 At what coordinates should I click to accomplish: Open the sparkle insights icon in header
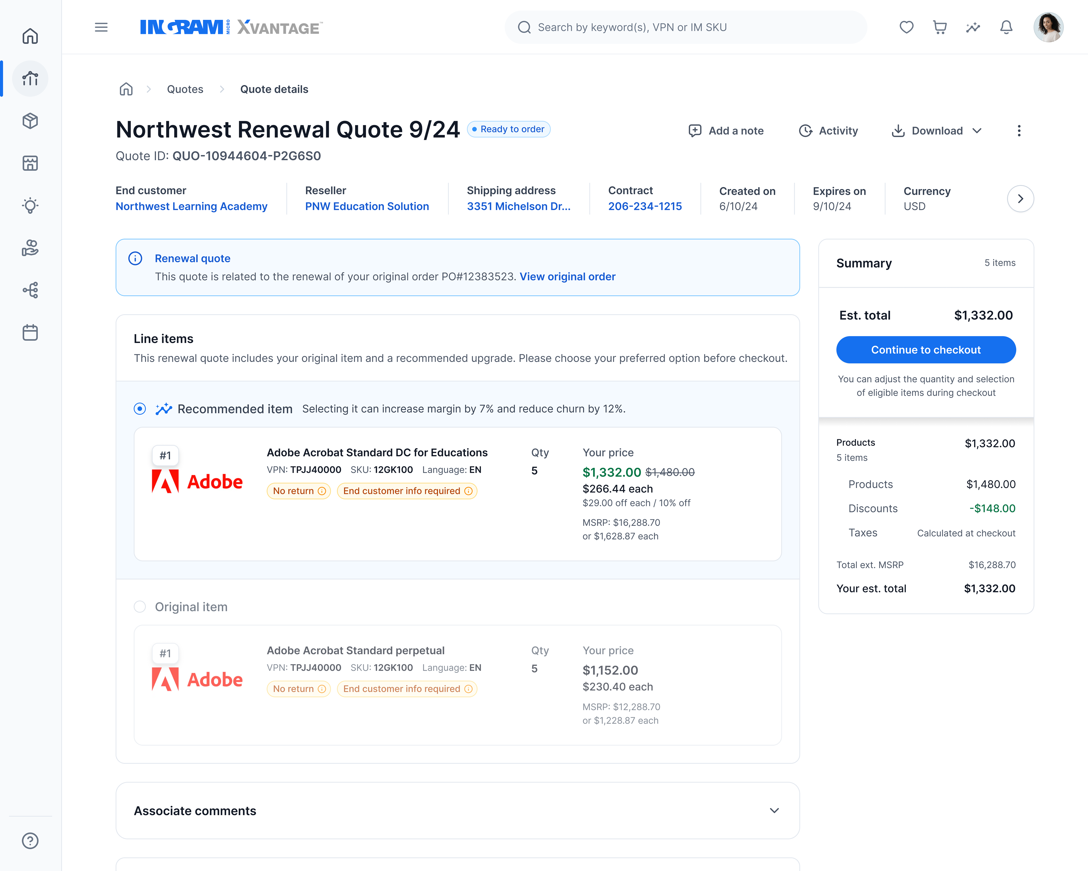[973, 27]
